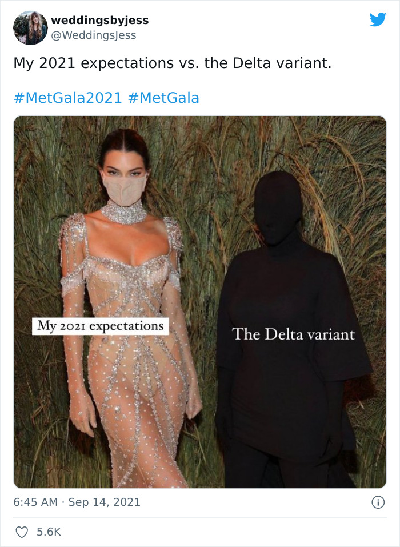View the 5.6K likes count
The image size is (400, 547).
pos(49,532)
